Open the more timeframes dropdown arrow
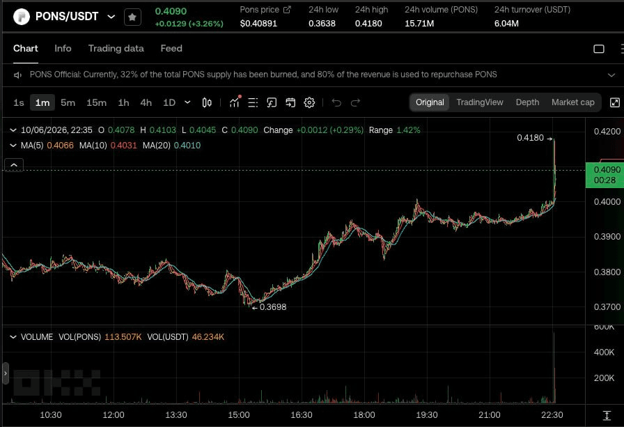The width and height of the screenshot is (624, 427). coord(187,102)
